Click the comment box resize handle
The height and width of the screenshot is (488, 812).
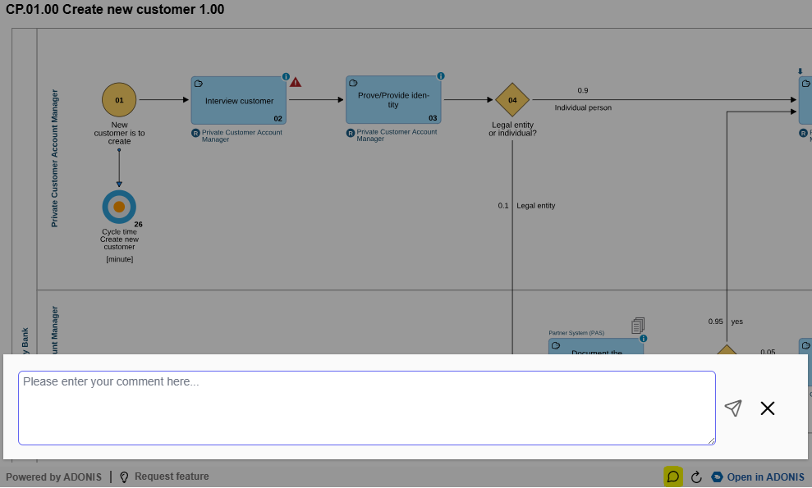tap(711, 440)
